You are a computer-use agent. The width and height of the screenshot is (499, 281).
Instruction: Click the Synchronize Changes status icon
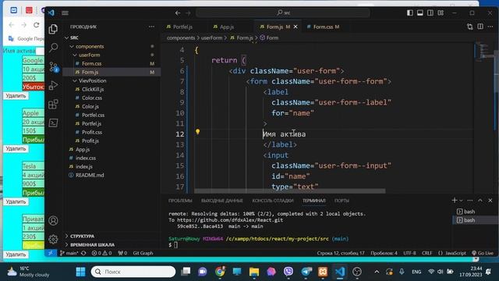click(83, 253)
